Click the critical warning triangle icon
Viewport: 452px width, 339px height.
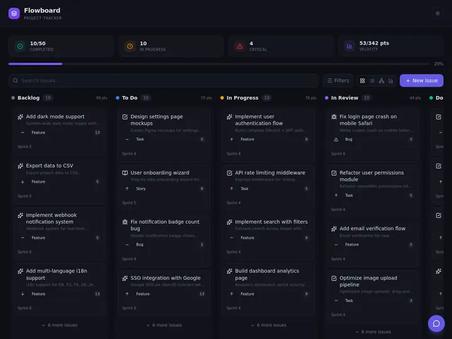tap(240, 46)
